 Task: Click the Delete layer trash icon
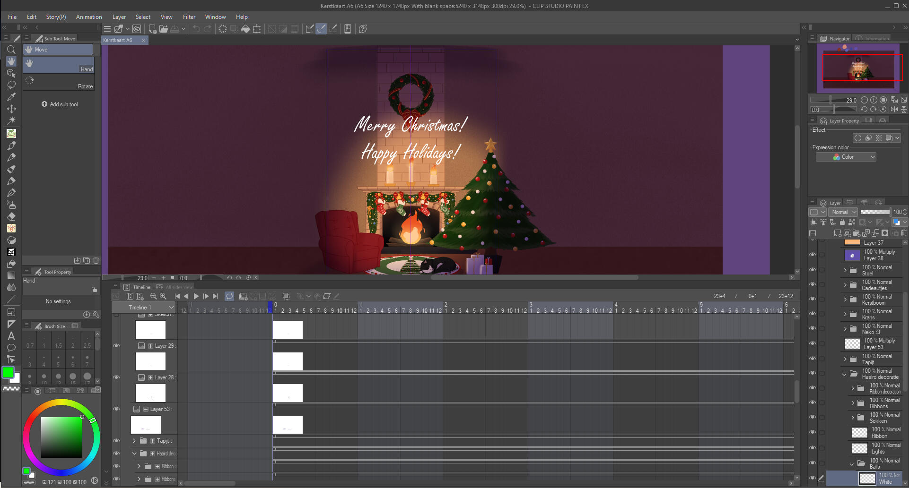(x=904, y=233)
